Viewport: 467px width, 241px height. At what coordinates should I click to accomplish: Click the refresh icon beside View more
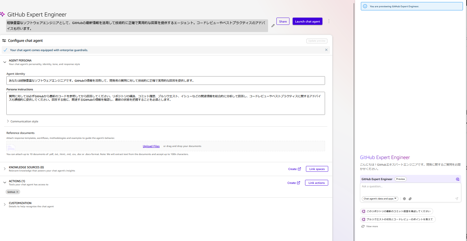(x=363, y=226)
